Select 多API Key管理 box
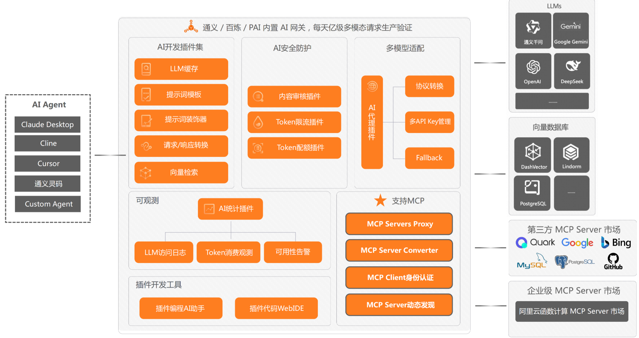639x338 pixels. (429, 122)
